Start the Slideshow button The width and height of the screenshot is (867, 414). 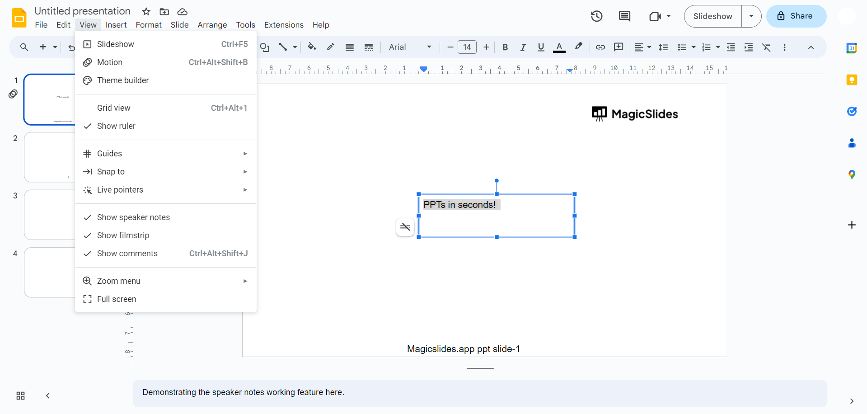(x=713, y=16)
